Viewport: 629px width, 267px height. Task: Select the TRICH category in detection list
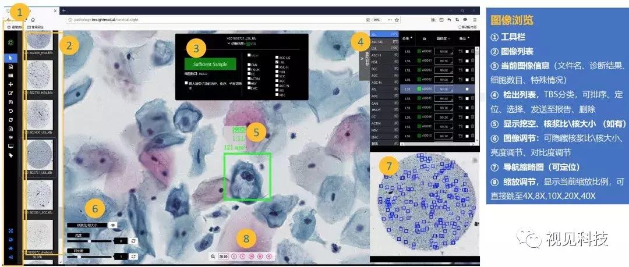pos(384,109)
